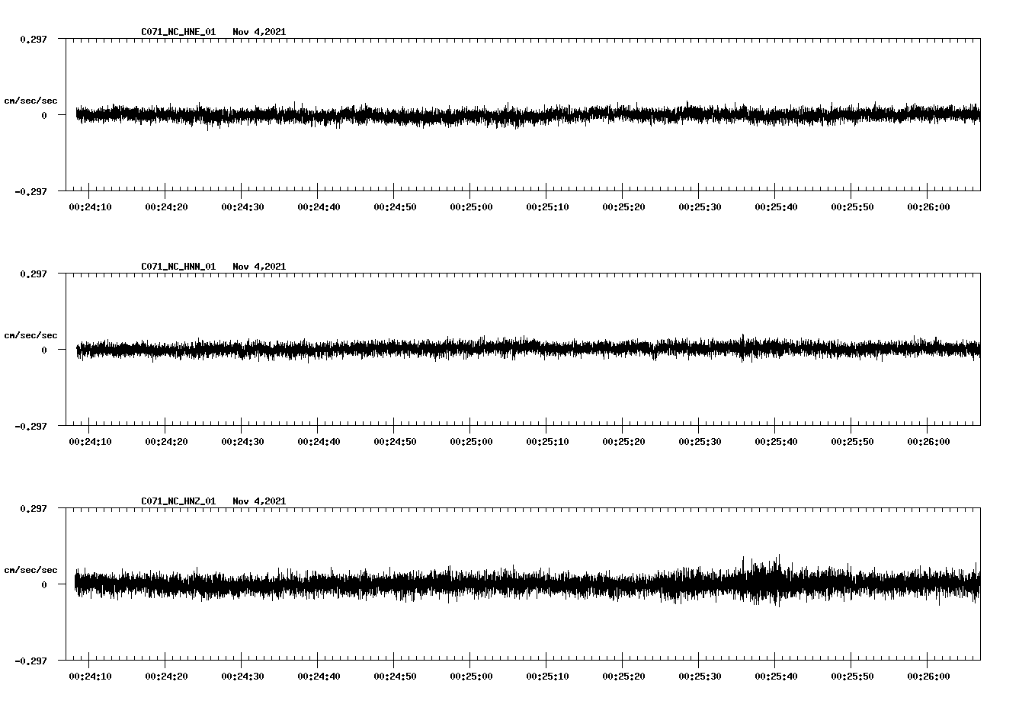Click the 00:24:50 time label under the HNZ plot
The height and width of the screenshot is (704, 1035).
[x=395, y=677]
